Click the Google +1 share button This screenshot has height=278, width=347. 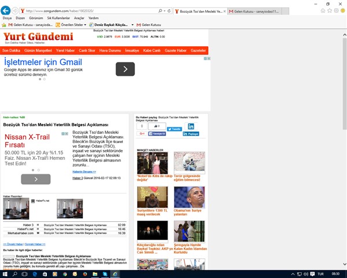(142, 133)
